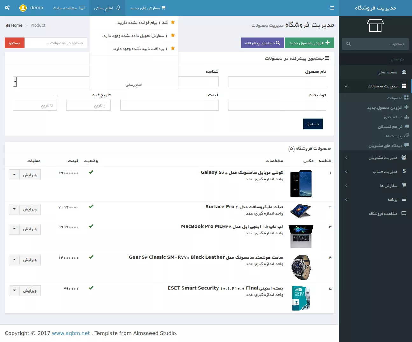412x342 pixels.
Task: Go to Home breadcrumb link
Action: point(14,25)
